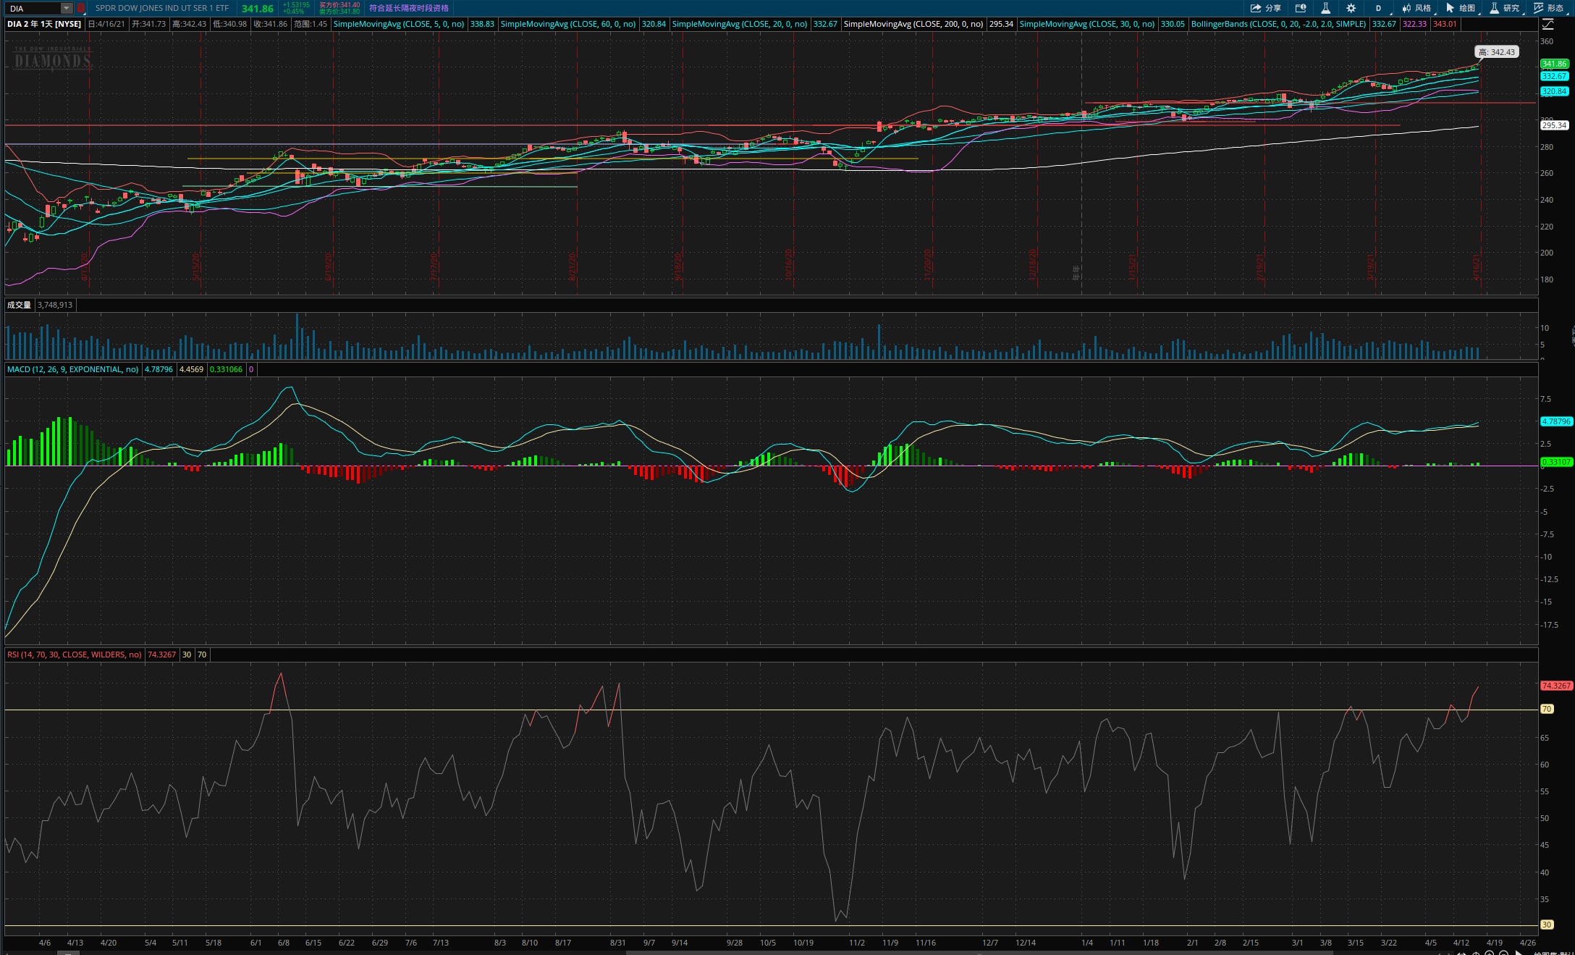Select the BollingerBands study label
1575x955 pixels.
coord(1278,24)
